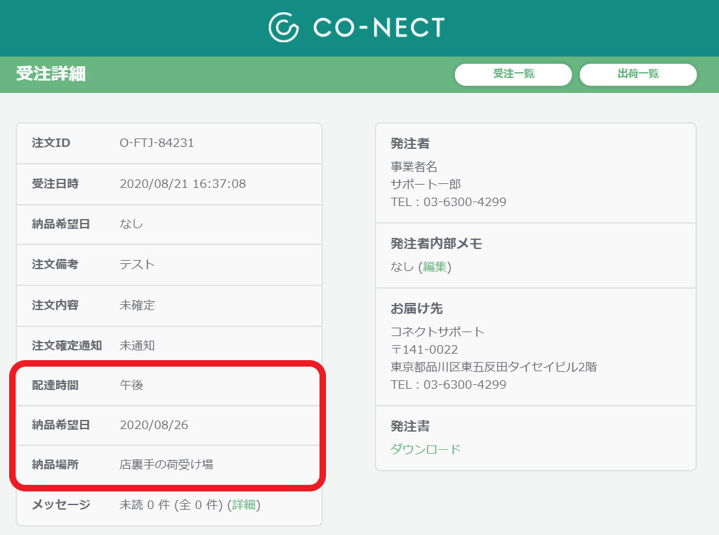Click お届け先 phone TEL：03-6300-4299

(448, 385)
